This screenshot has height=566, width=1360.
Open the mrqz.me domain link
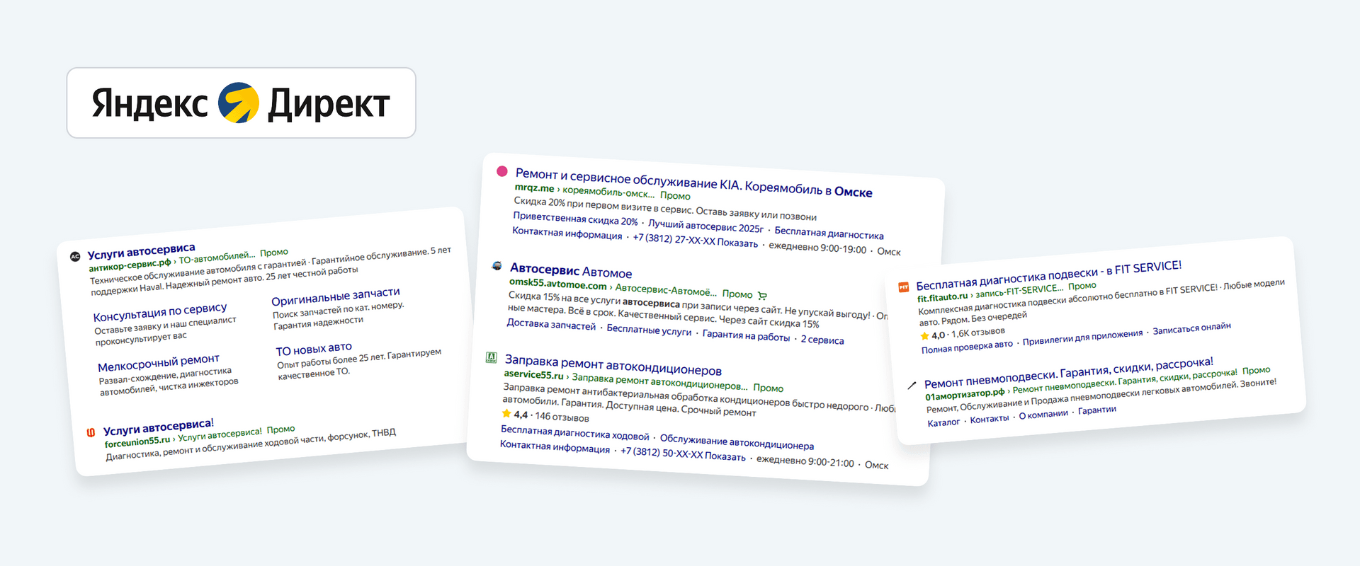pos(535,187)
